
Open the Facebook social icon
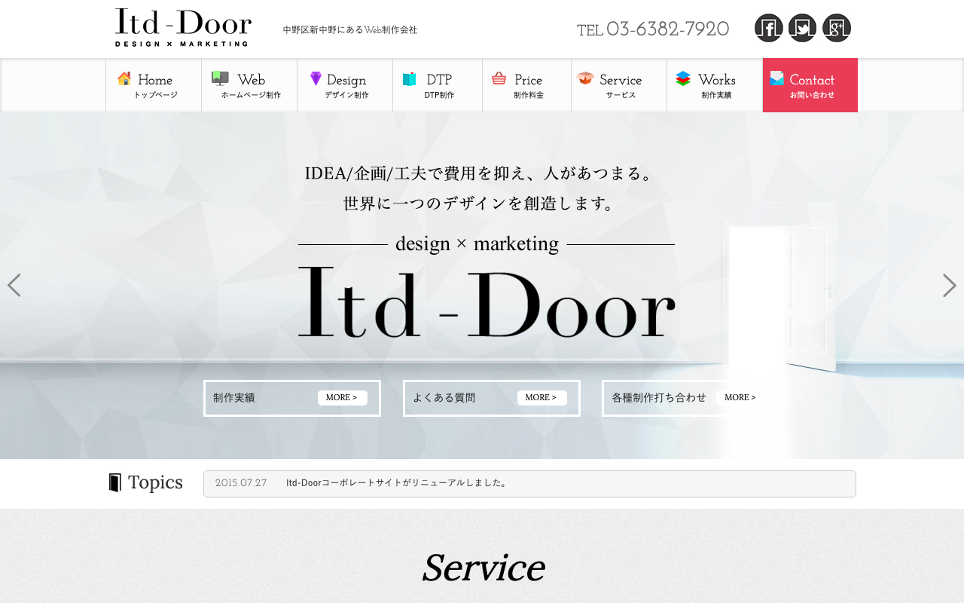coord(768,28)
